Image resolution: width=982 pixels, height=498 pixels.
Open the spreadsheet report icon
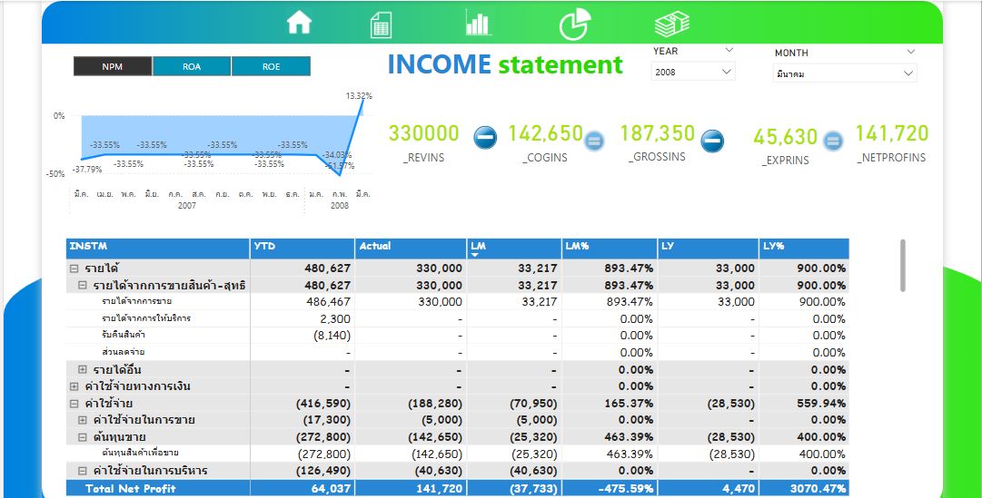pos(382,24)
